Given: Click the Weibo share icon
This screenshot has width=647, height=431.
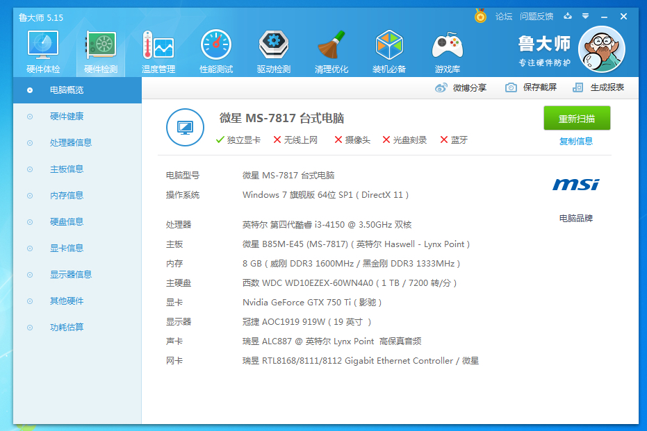Looking at the screenshot, I should [441, 87].
